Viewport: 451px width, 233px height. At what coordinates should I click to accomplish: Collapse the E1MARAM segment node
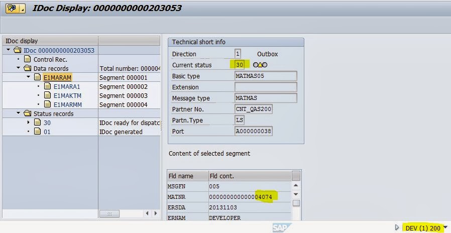28,77
